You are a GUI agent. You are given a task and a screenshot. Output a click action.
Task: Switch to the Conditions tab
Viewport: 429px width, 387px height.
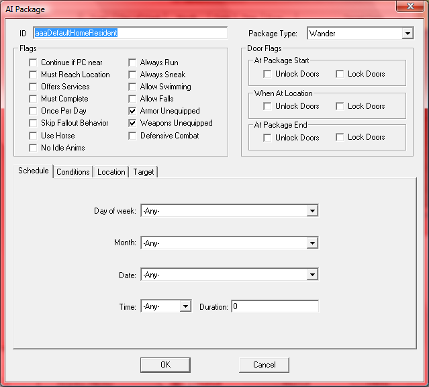(x=73, y=172)
